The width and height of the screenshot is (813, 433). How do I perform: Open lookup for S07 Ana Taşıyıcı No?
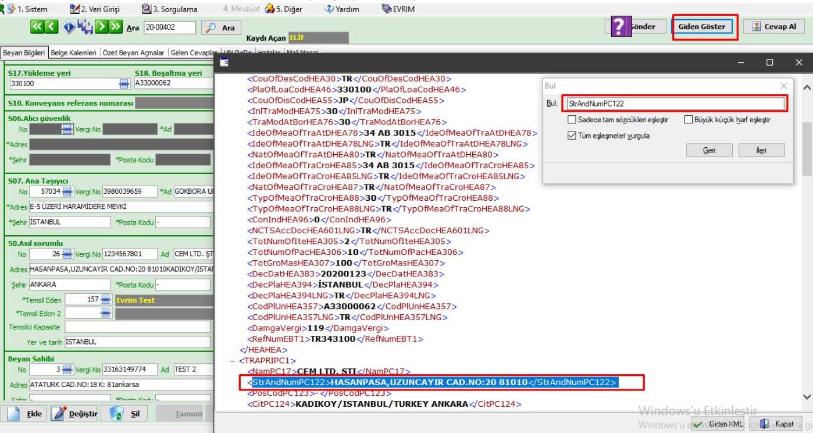tap(67, 191)
